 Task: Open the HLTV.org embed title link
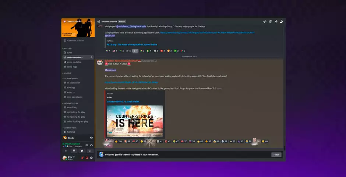[132, 45]
